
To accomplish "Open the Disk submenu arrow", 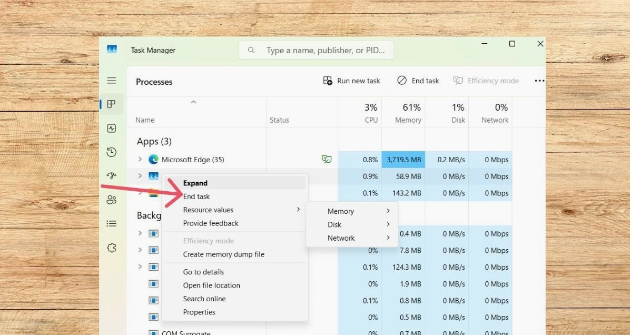I will 388,224.
